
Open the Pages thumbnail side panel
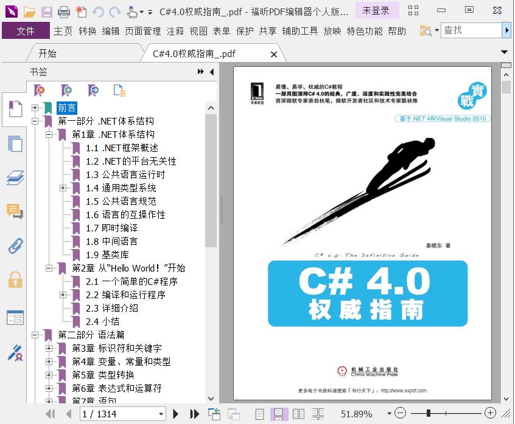pyautogui.click(x=15, y=143)
